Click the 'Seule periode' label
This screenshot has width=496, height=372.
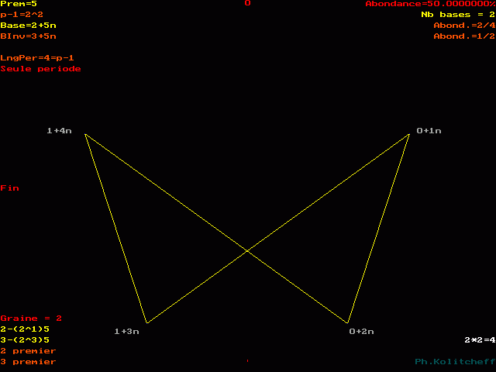tap(40, 69)
